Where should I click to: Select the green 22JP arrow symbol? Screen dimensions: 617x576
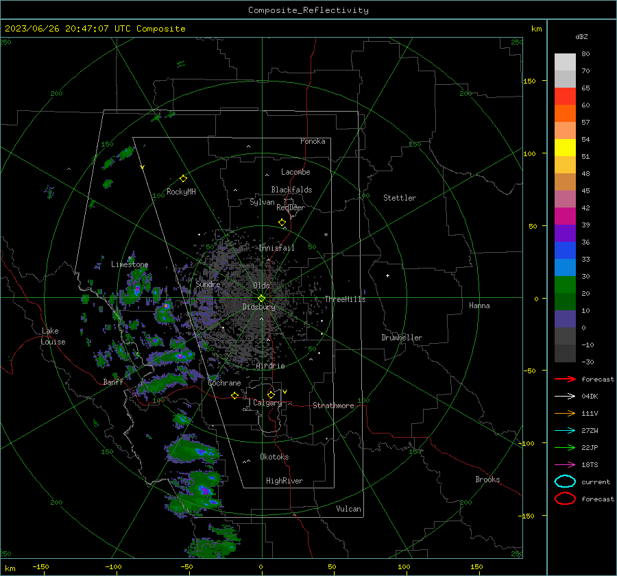[565, 447]
